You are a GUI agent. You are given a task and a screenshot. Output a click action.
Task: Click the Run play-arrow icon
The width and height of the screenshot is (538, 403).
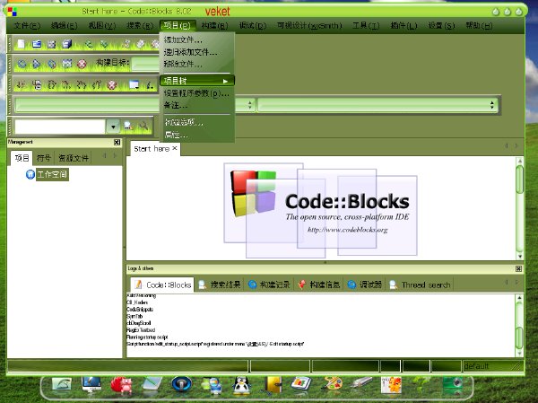click(x=37, y=64)
